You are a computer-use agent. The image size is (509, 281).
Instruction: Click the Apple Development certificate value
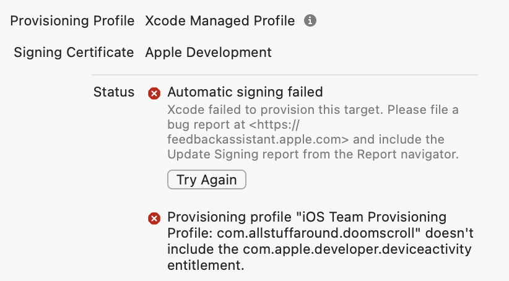pos(209,52)
